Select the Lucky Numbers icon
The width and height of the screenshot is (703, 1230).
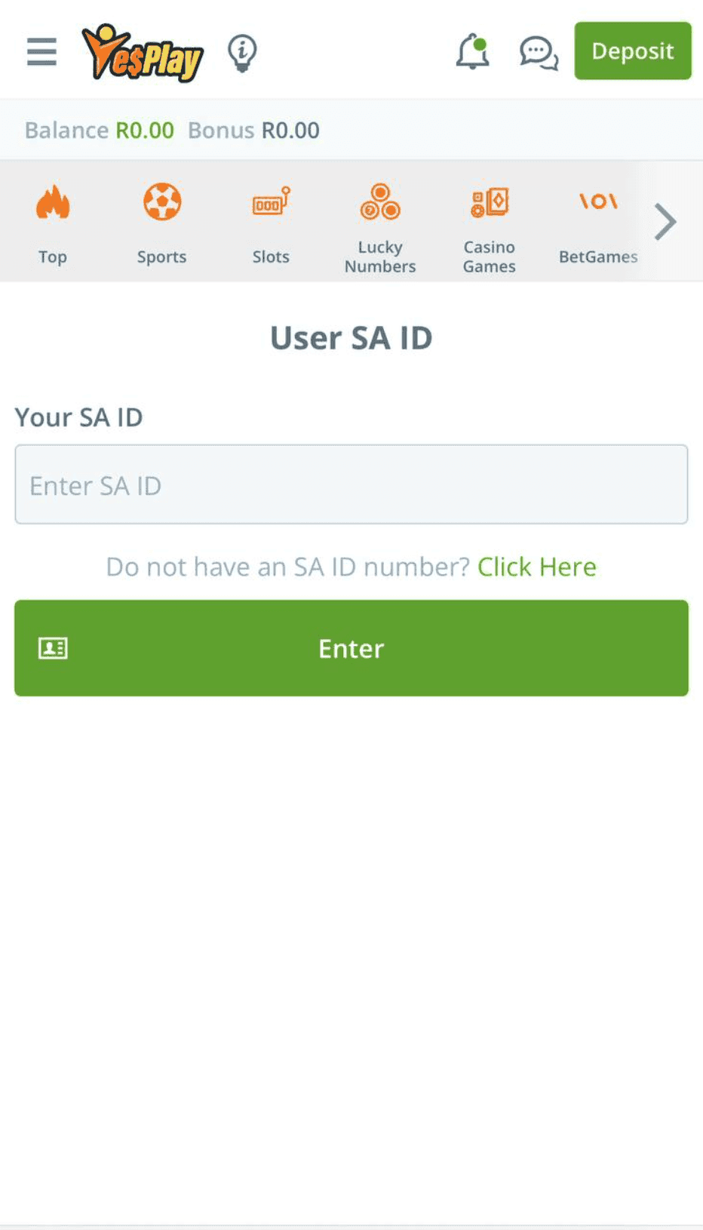point(380,201)
